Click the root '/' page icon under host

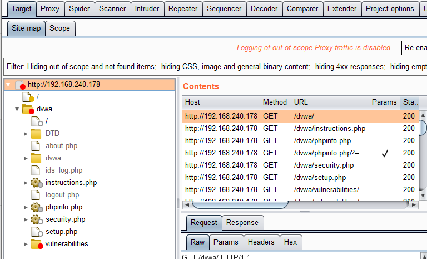pos(28,97)
